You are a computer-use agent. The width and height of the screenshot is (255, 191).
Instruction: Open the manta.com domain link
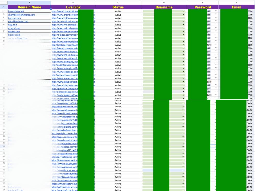click(x=14, y=32)
